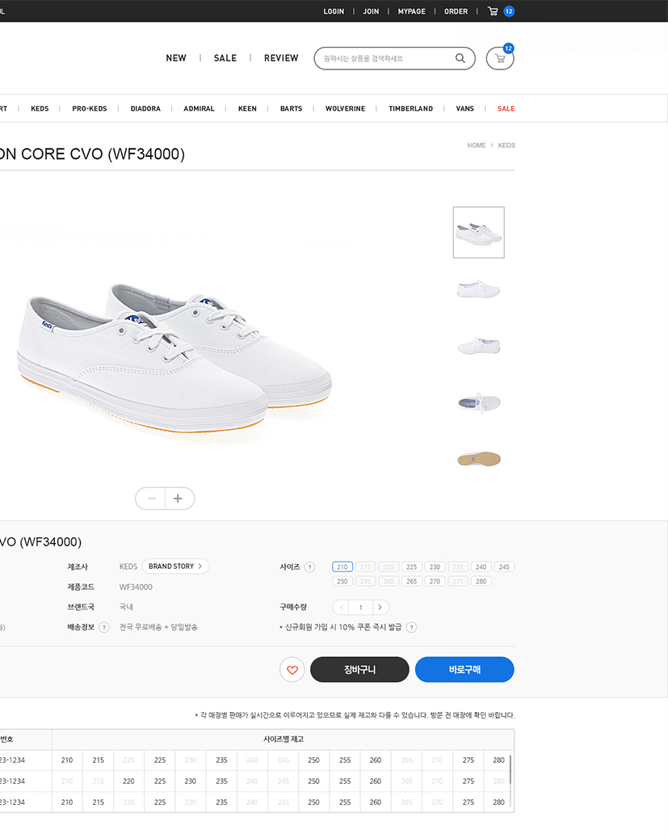Select the second thumbnail, side view
The width and height of the screenshot is (668, 838).
(479, 289)
